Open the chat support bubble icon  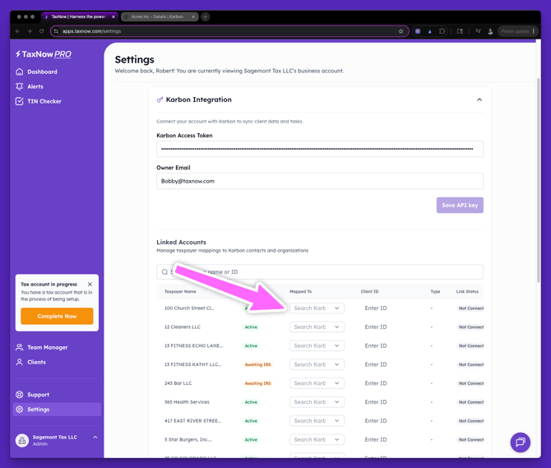click(x=521, y=443)
